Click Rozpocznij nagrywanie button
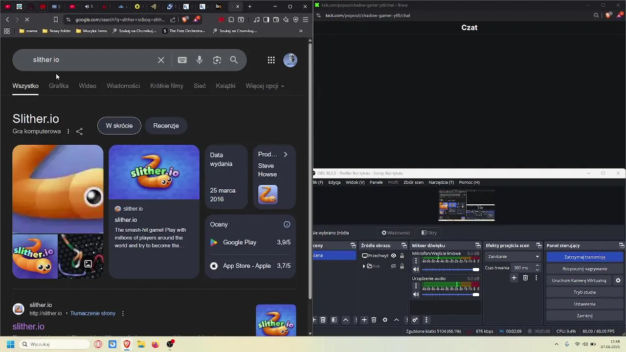 click(584, 269)
